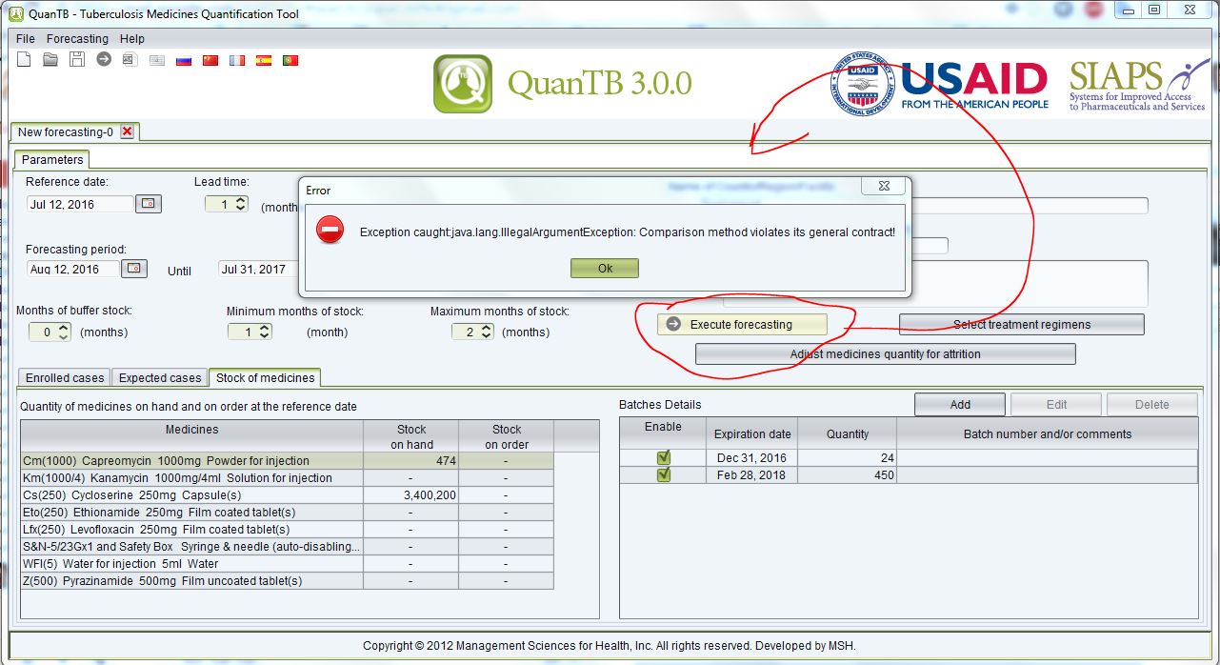Increase Months of buffer stock value
The height and width of the screenshot is (665, 1220).
pos(63,328)
